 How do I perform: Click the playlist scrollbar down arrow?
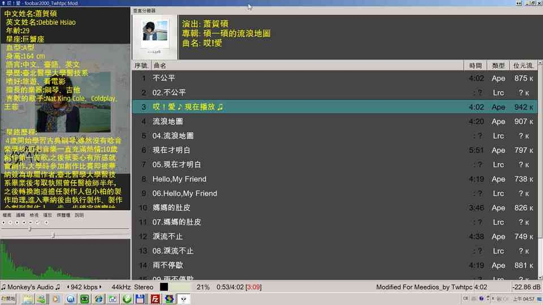[x=540, y=277]
